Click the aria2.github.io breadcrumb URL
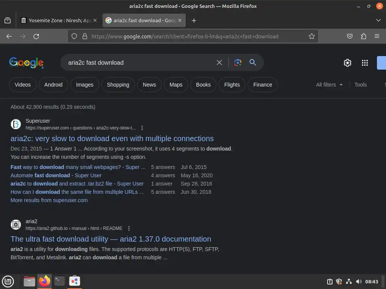Viewport: 386px width, 289px height. 74,228
